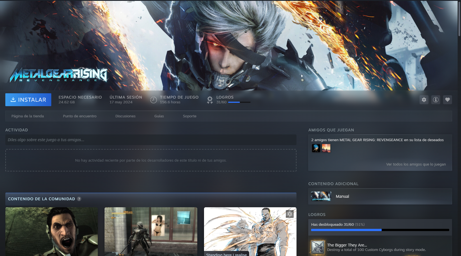
Task: Open the Discusiones tab
Action: (x=125, y=116)
